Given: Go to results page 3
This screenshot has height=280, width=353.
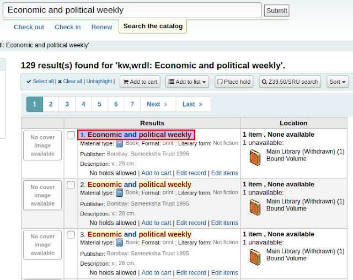Looking at the screenshot, I should pos(67,104).
